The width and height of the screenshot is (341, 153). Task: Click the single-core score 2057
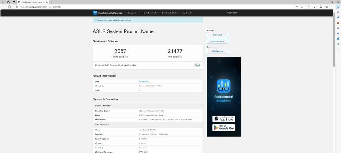click(120, 51)
